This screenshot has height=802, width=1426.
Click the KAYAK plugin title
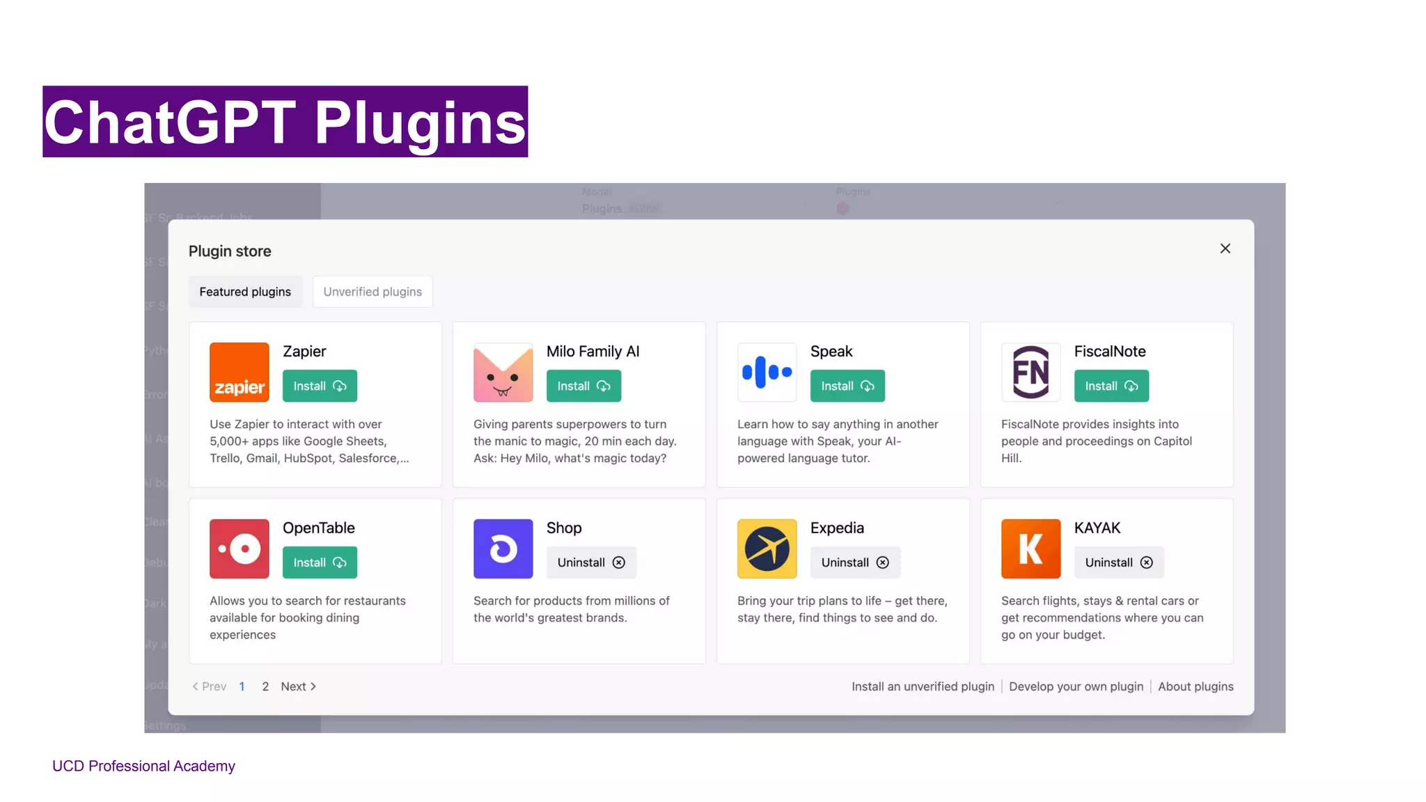coord(1097,528)
